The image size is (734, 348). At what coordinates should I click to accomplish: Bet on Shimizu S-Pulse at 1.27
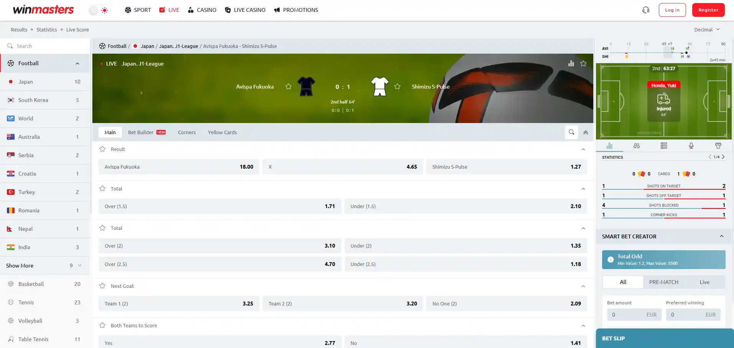(x=507, y=167)
